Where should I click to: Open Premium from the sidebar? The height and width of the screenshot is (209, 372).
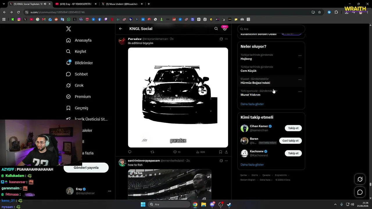78,97
